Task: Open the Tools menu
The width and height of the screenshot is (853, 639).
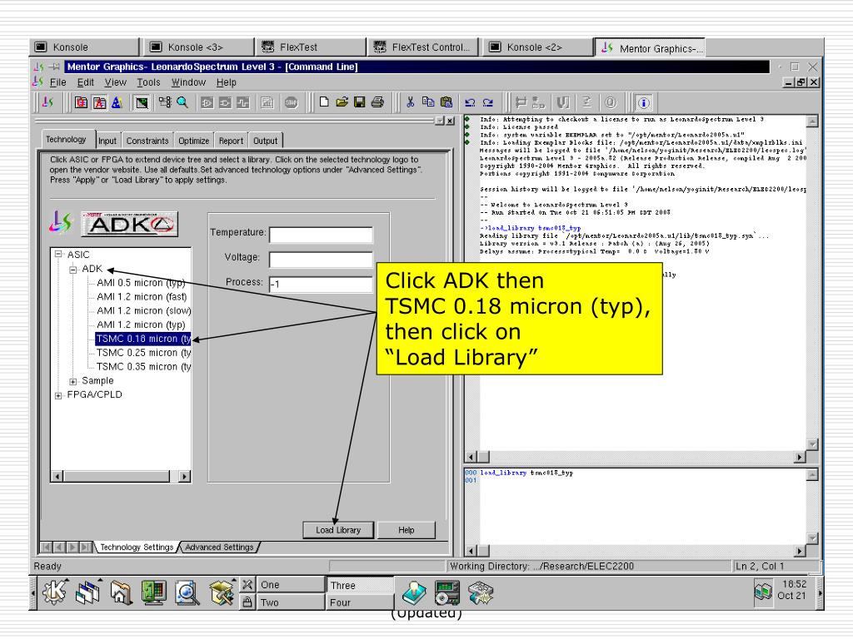Action: coord(148,82)
